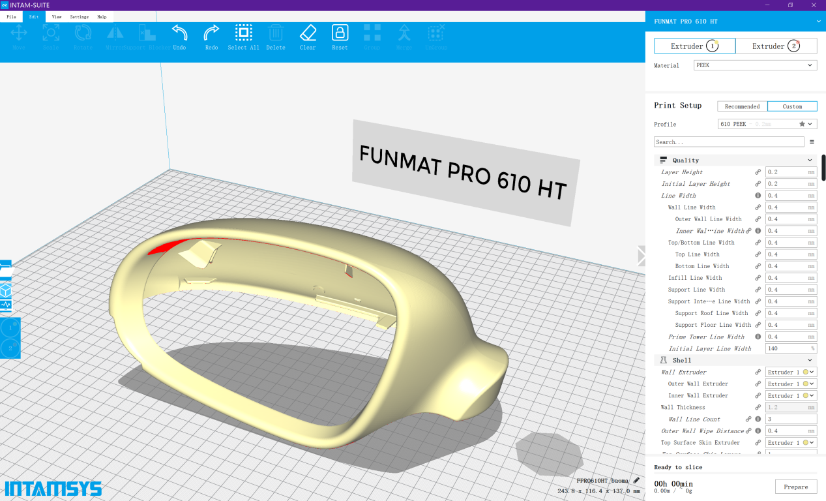Click the Support Roof Line Width label
826x501 pixels.
[711, 313]
